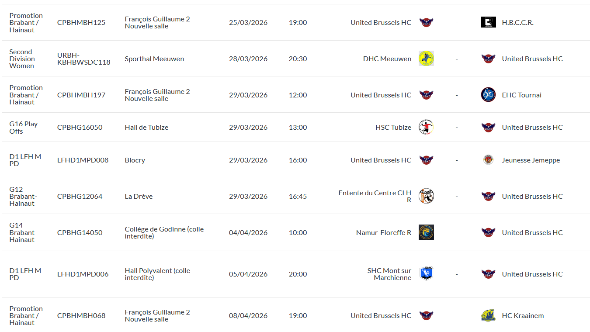Click the G16 Play Offs competition label
590x332 pixels.
coord(24,127)
